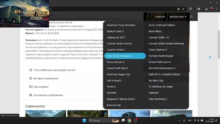Select American Truck Simulator from catalog

click(x=121, y=25)
